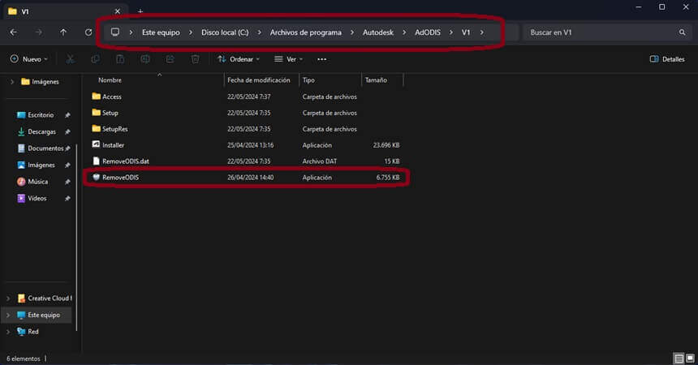Viewport: 698px width, 365px height.
Task: Expand the Creative Cloud tree node
Action: 8,298
